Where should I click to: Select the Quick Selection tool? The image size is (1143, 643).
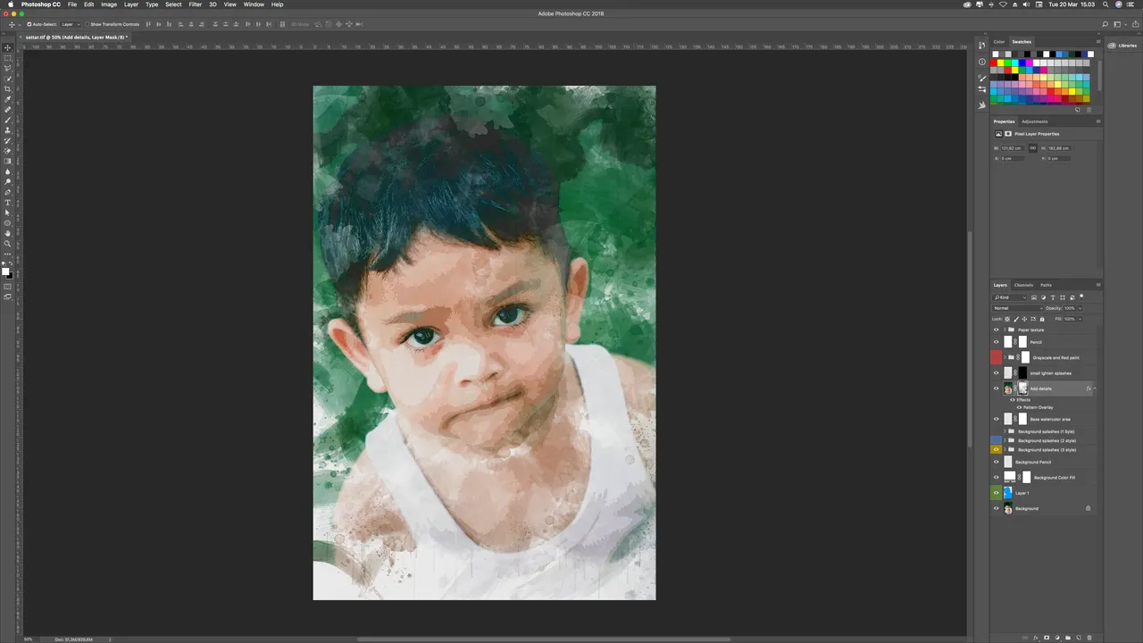tap(8, 79)
